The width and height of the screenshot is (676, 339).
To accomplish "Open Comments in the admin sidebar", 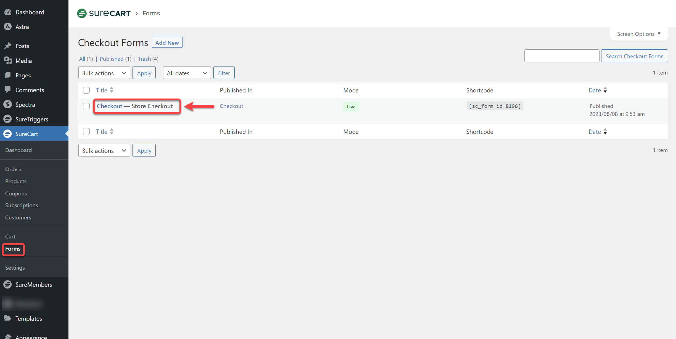I will point(30,90).
